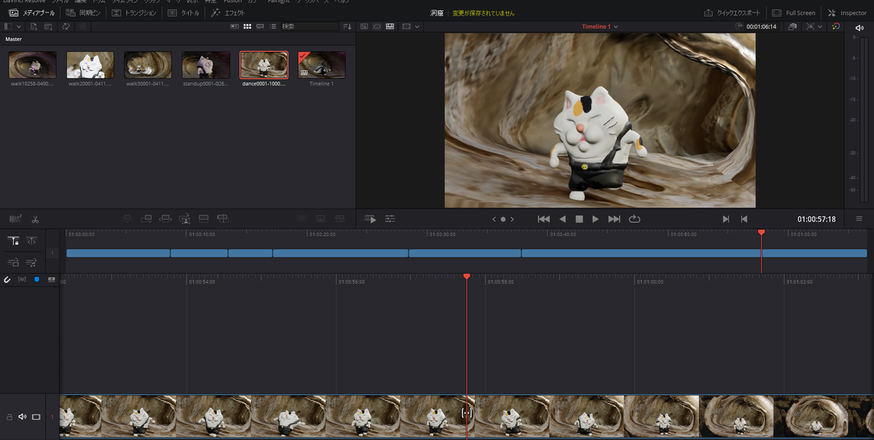
Task: Click the boring detector icon
Action: 15,219
